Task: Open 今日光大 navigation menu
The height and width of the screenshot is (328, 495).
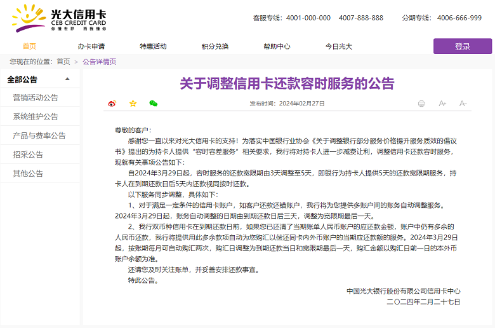Action: point(339,46)
